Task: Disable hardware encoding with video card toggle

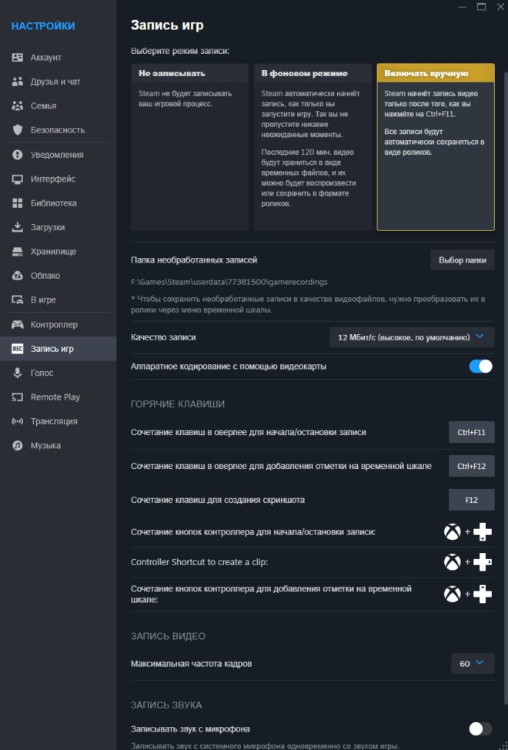Action: pos(480,367)
